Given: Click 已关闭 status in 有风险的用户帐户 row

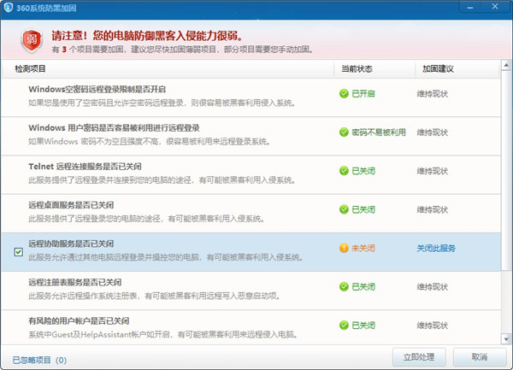Looking at the screenshot, I should [363, 326].
